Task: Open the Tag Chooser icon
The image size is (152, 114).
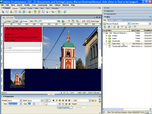Action: [65, 12]
